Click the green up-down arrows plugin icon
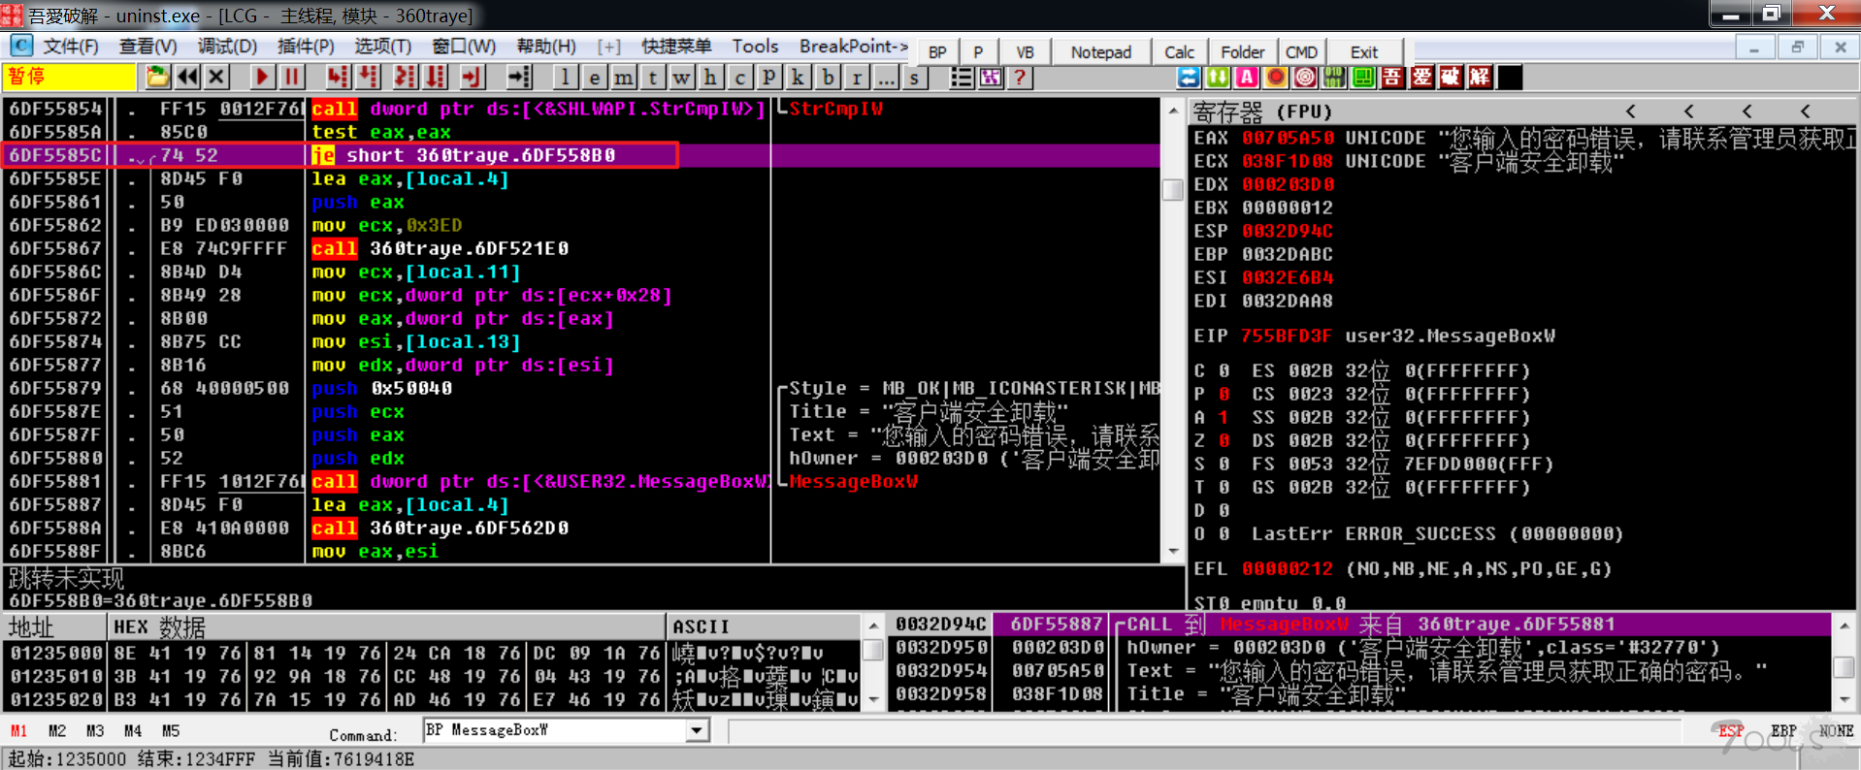The image size is (1861, 770). pyautogui.click(x=1218, y=78)
